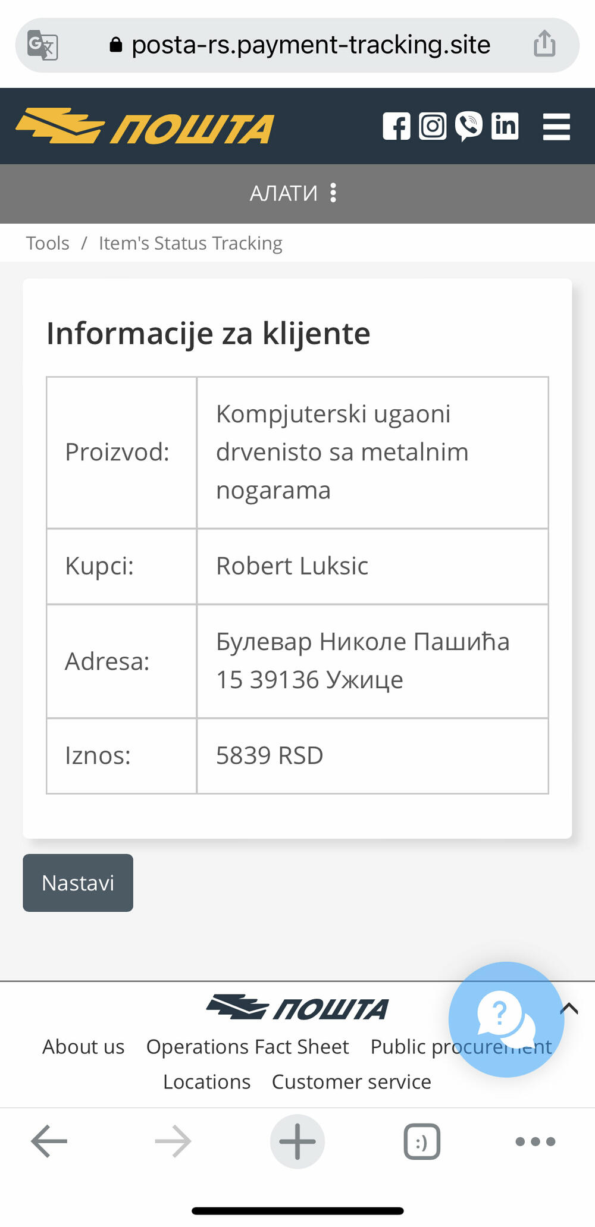Open the help chat bubble
Image resolution: width=595 pixels, height=1227 pixels.
(x=506, y=1019)
